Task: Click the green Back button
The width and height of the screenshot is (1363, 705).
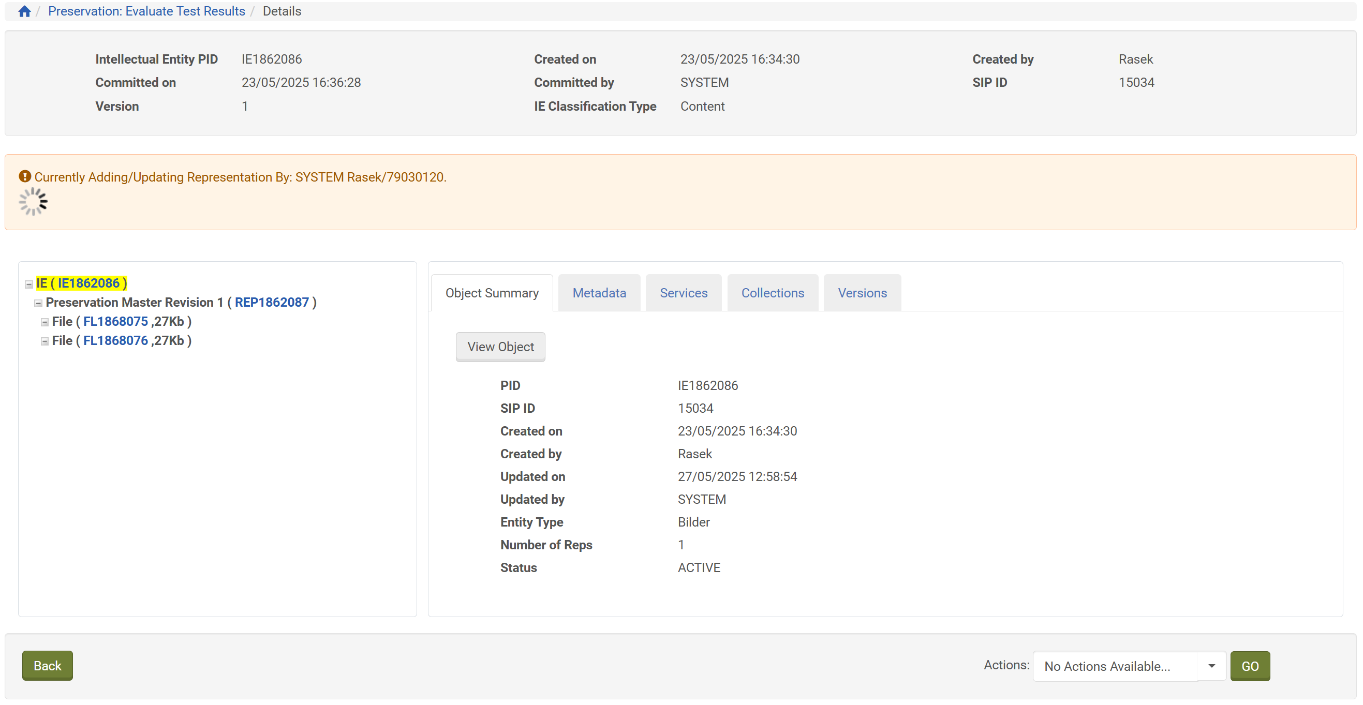Action: click(x=47, y=665)
